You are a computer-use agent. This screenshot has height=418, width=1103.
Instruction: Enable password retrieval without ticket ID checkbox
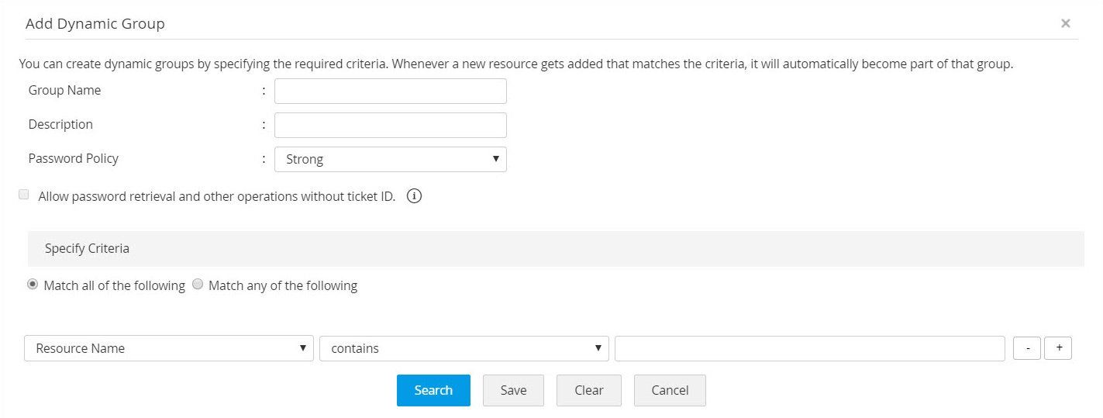pos(24,195)
